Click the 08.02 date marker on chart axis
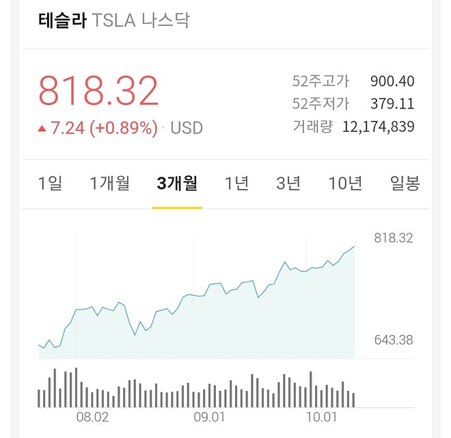This screenshot has height=438, width=451. click(92, 416)
